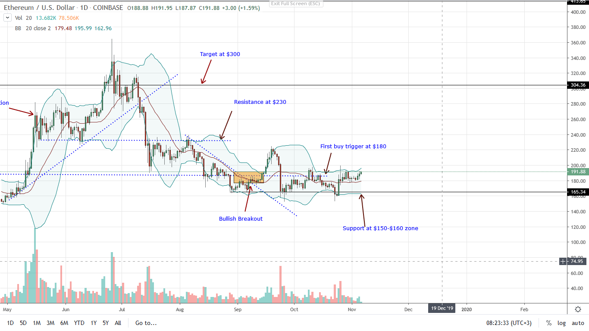Select the Support at $150-$160 zone annotation
The image size is (589, 331).
[x=380, y=228]
